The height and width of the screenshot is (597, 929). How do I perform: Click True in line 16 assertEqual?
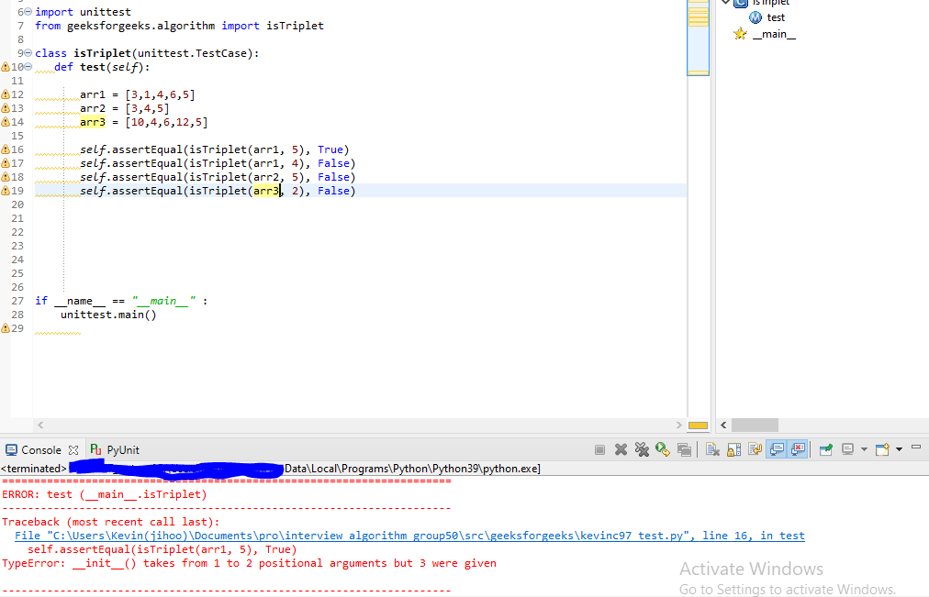click(330, 149)
